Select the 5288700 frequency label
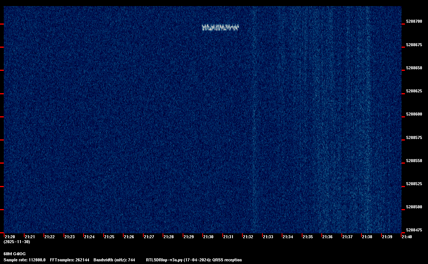428x264 pixels. pos(414,21)
